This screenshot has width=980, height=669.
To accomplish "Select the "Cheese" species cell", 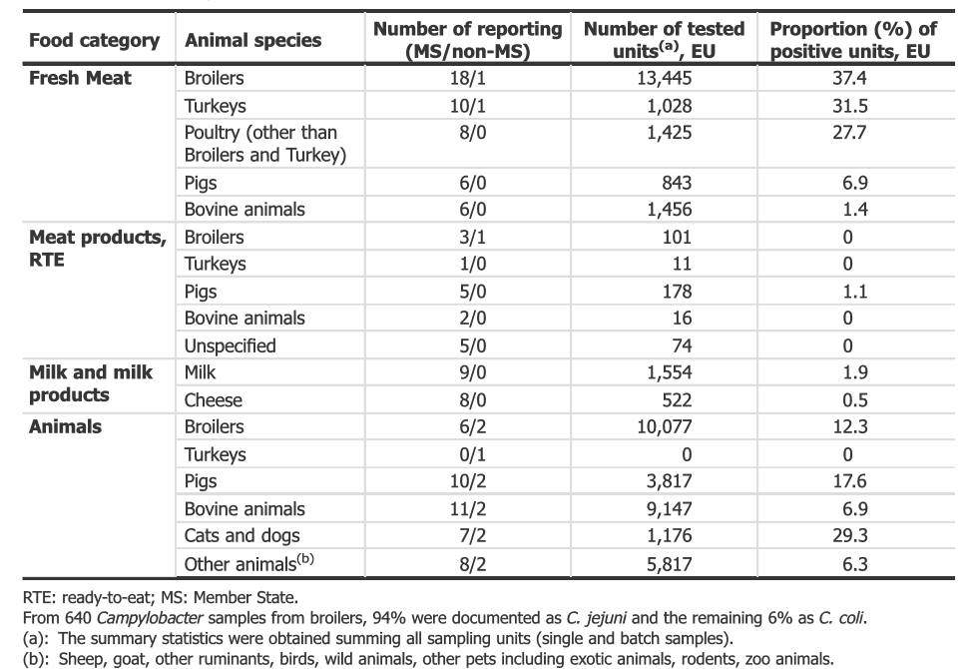I will [x=213, y=399].
